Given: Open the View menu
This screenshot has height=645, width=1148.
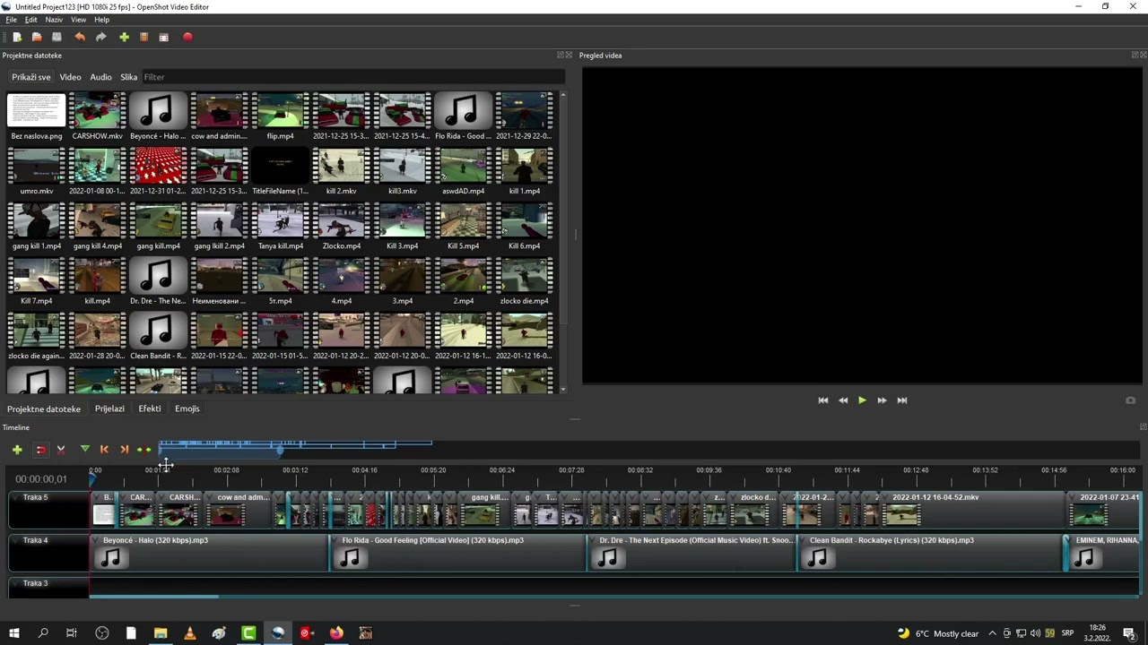Looking at the screenshot, I should (x=79, y=20).
